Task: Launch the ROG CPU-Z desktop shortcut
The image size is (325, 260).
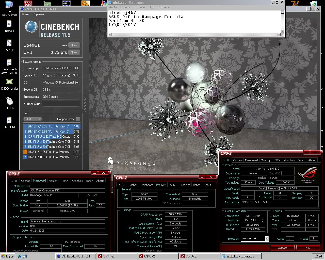Action: click(28, 3)
